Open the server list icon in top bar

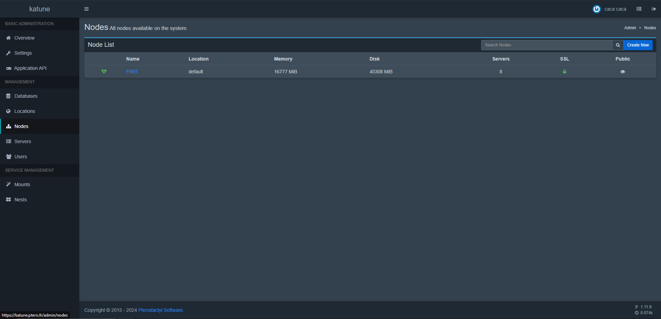[639, 9]
